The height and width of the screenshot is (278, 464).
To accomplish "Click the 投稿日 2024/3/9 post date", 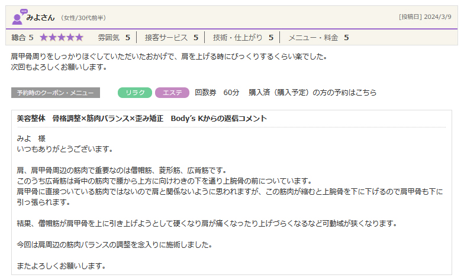I will [x=425, y=17].
